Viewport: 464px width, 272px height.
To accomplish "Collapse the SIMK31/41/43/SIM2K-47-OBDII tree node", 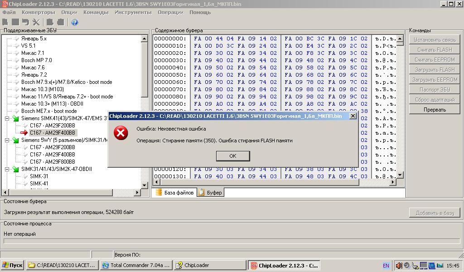I will [x=8, y=169].
